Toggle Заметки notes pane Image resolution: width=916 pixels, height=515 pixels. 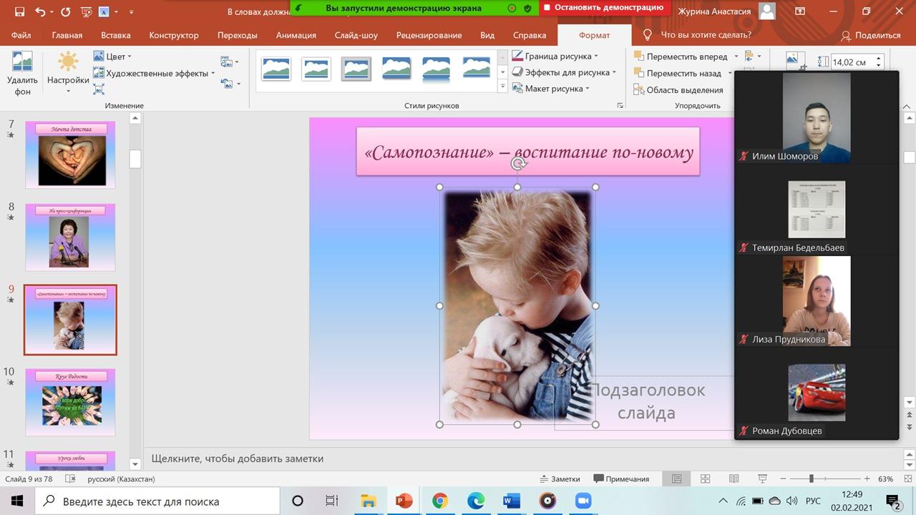pyautogui.click(x=560, y=479)
